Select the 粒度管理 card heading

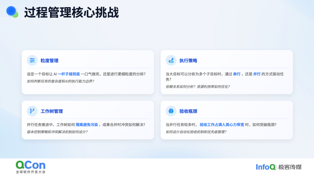[x=49, y=61]
